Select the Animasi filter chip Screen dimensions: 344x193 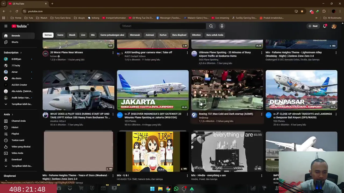(x=150, y=35)
